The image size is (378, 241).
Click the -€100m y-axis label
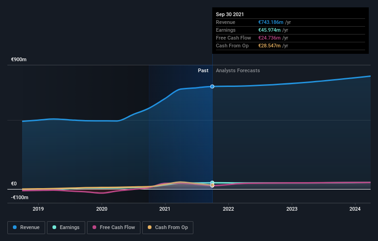click(19, 197)
